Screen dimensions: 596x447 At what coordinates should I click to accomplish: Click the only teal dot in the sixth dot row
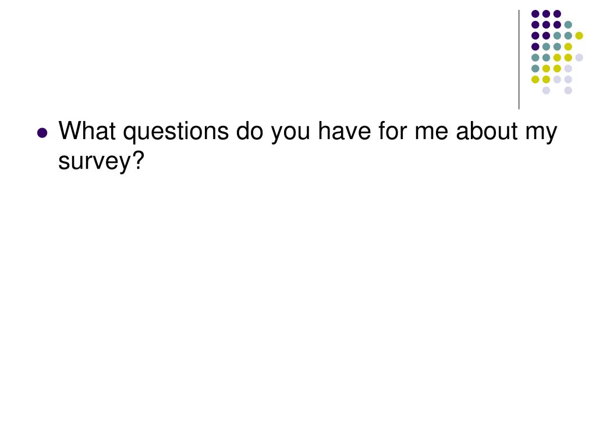tap(535, 68)
